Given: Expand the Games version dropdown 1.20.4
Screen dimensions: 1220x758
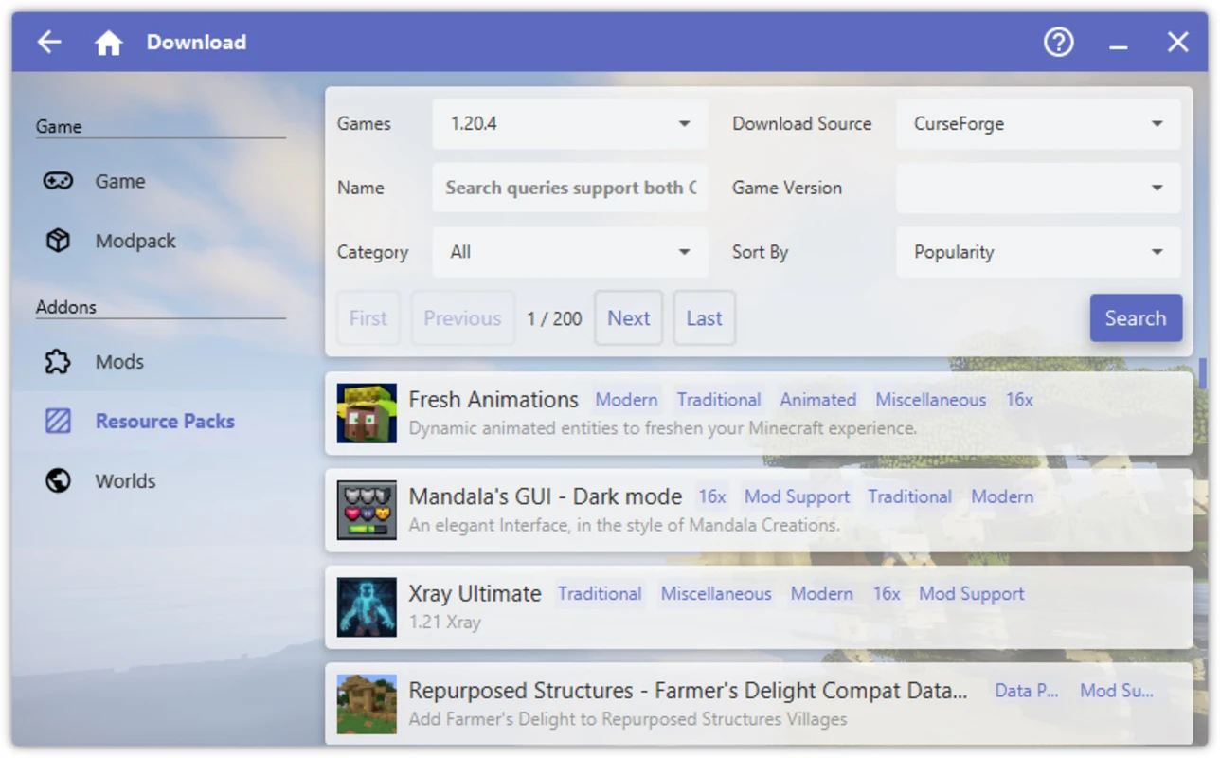Looking at the screenshot, I should click(570, 124).
